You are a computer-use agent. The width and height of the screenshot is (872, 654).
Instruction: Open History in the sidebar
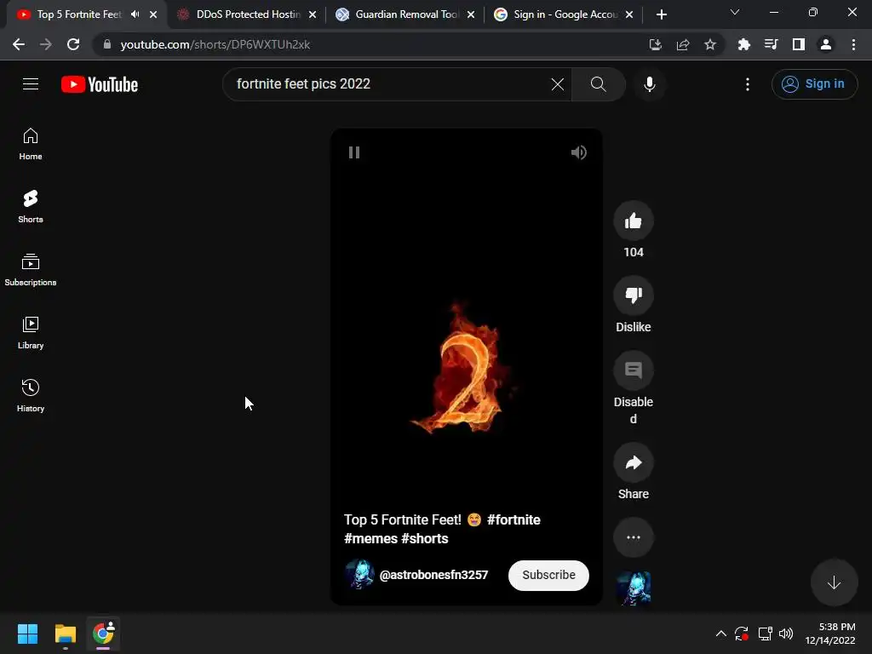[31, 395]
